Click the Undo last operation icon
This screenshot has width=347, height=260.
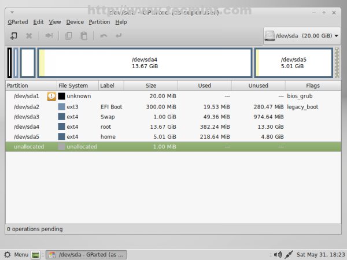click(x=104, y=36)
